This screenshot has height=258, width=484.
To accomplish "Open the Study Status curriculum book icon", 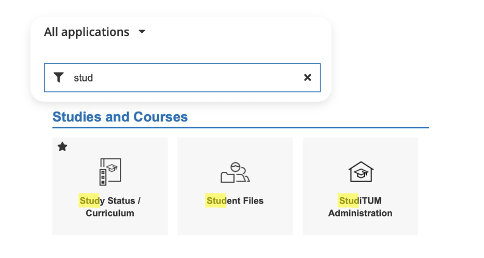I will pos(110,172).
